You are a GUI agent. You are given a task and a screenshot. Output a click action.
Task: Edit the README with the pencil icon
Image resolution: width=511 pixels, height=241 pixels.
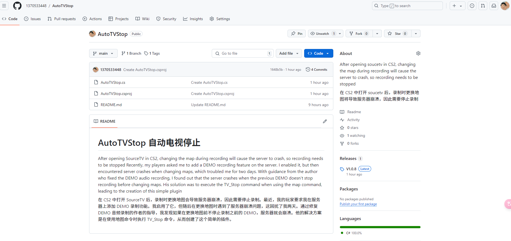(x=325, y=121)
